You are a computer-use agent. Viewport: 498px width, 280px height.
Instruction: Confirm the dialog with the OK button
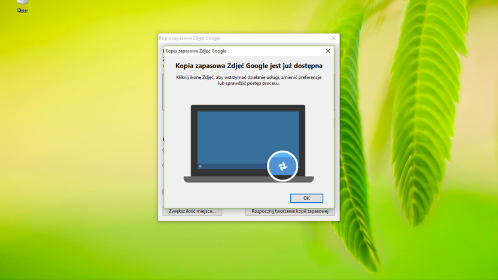pyautogui.click(x=306, y=198)
